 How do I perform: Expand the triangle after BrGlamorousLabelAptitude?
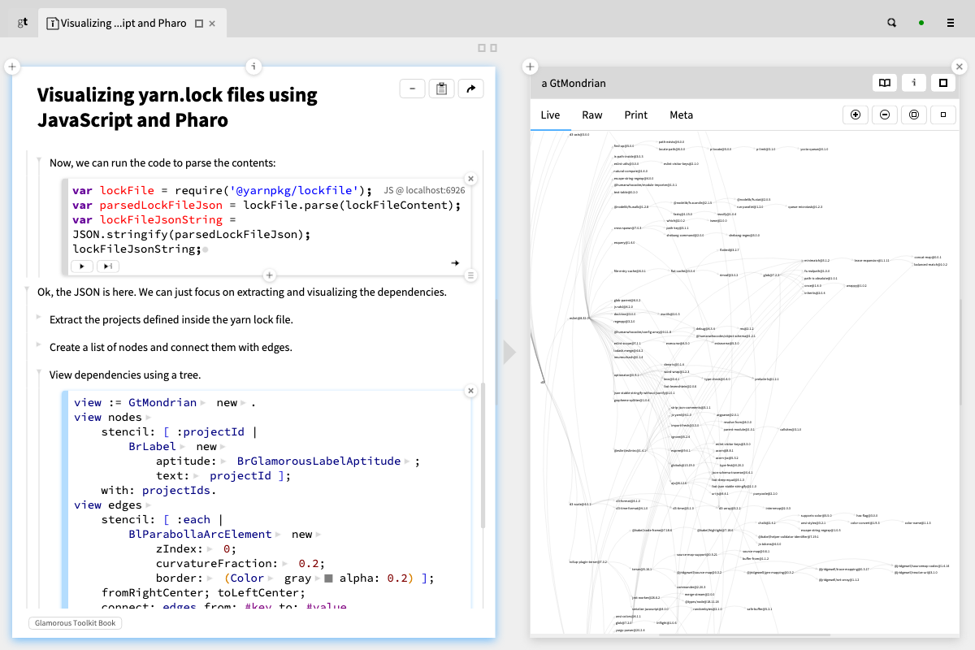407,461
